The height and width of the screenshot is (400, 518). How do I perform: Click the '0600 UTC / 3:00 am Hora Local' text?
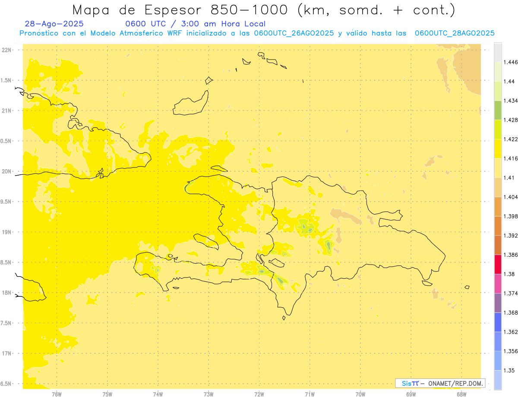click(195, 24)
